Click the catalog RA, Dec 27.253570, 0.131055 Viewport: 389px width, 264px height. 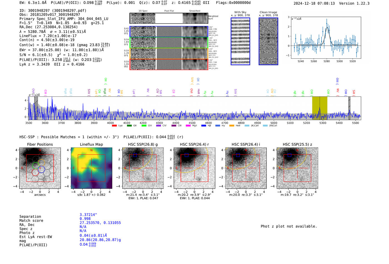coord(100,223)
